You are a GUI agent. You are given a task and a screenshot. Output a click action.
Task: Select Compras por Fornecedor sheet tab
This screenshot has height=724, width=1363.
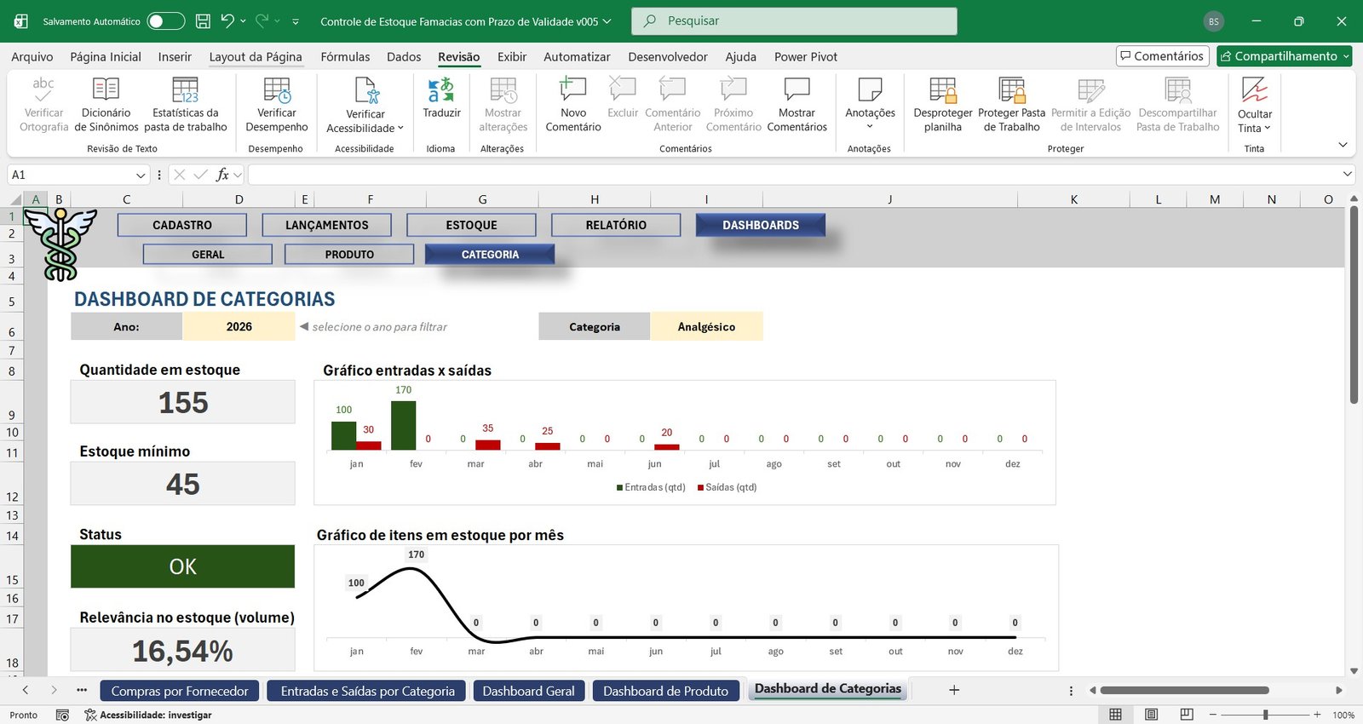tap(180, 691)
